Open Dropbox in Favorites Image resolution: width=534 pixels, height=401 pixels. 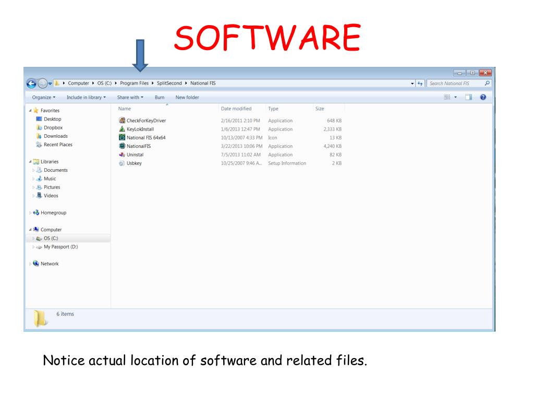coord(53,127)
